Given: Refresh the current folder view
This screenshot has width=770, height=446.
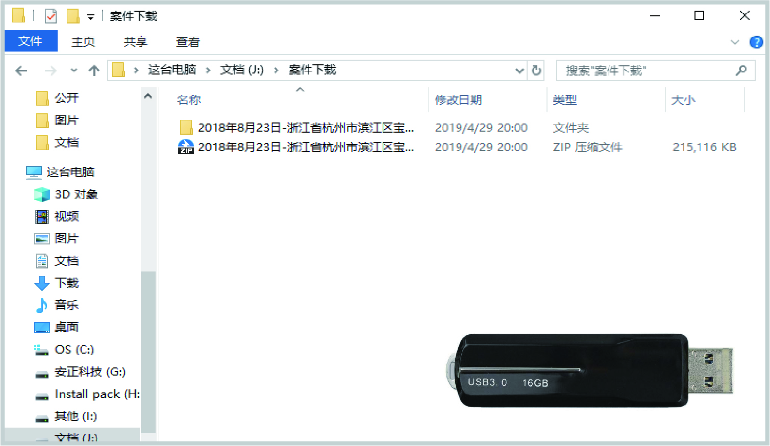Looking at the screenshot, I should click(536, 70).
